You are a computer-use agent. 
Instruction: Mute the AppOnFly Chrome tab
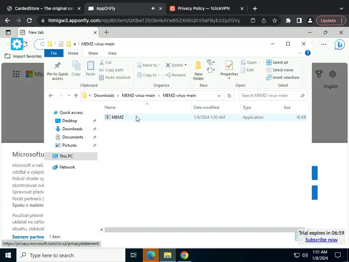coord(153,9)
